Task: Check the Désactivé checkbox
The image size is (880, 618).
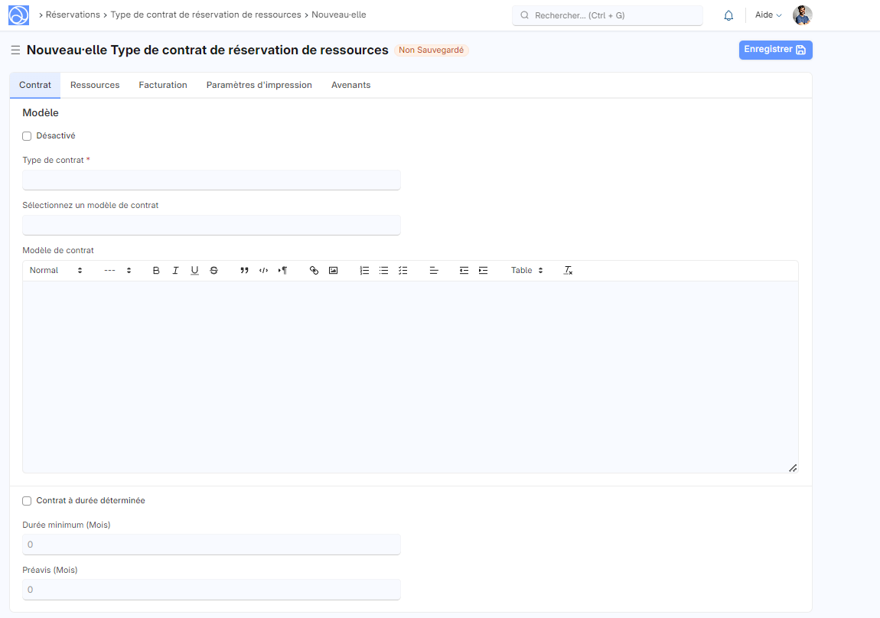Action: pos(27,136)
